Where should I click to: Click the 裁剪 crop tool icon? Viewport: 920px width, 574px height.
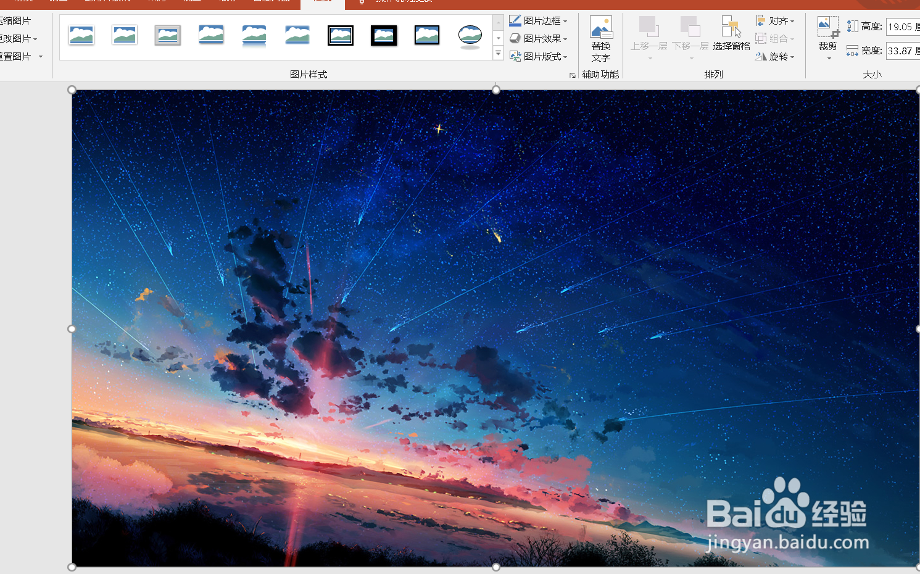[828, 27]
